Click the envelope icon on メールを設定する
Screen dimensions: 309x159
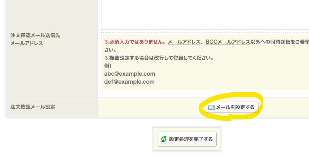pyautogui.click(x=211, y=108)
